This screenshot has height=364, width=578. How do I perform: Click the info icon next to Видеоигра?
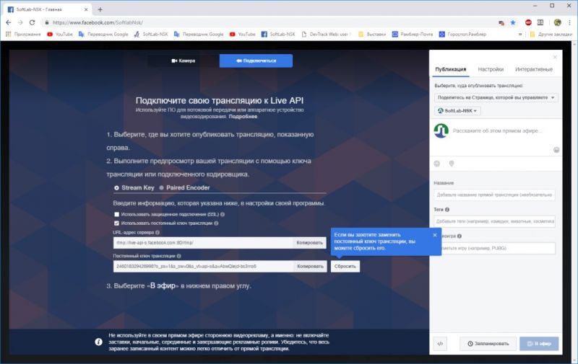[x=460, y=236]
